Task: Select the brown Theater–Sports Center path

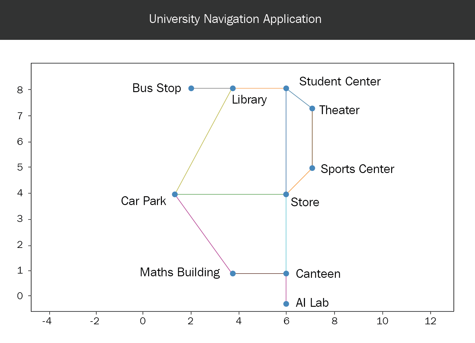Action: (x=312, y=138)
